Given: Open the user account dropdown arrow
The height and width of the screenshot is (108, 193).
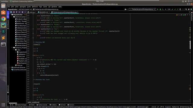Looking at the screenshot, I should 127,9.
